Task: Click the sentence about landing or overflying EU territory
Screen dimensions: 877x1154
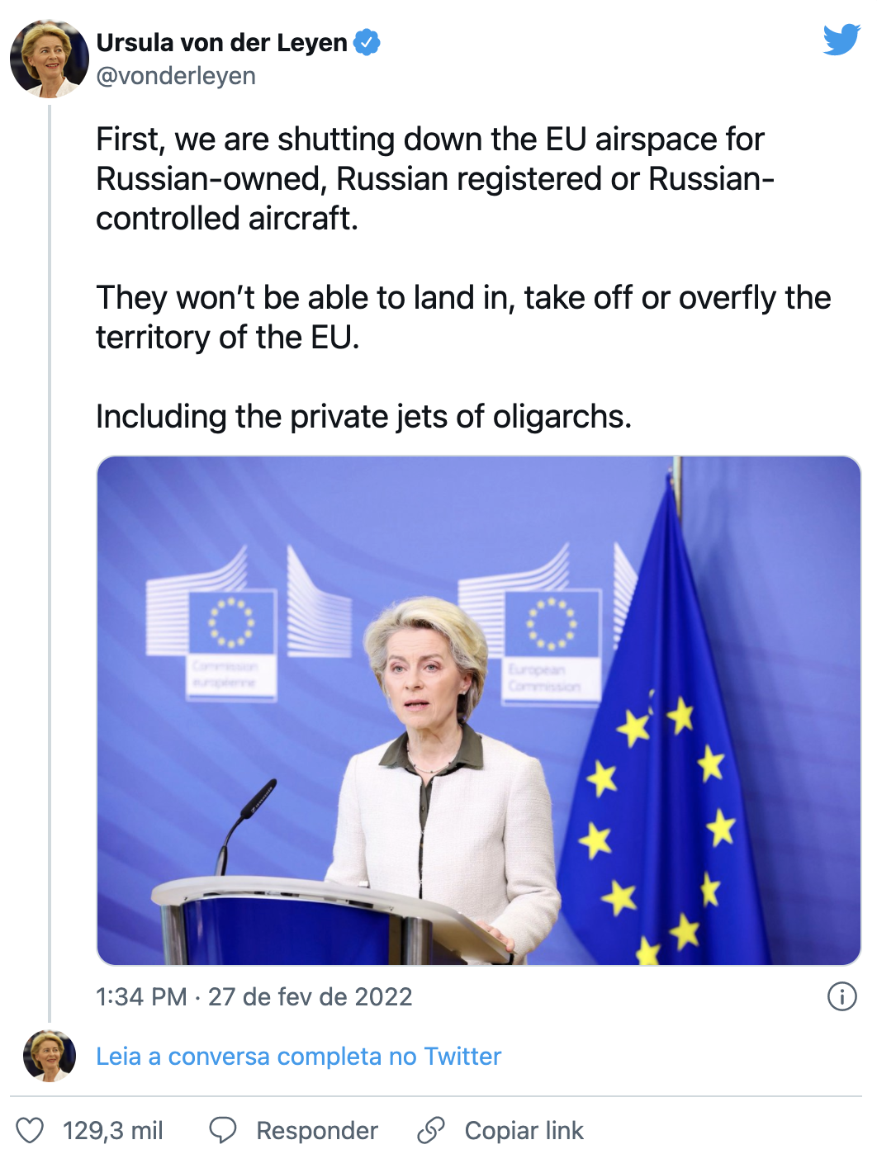Action: pyautogui.click(x=462, y=318)
